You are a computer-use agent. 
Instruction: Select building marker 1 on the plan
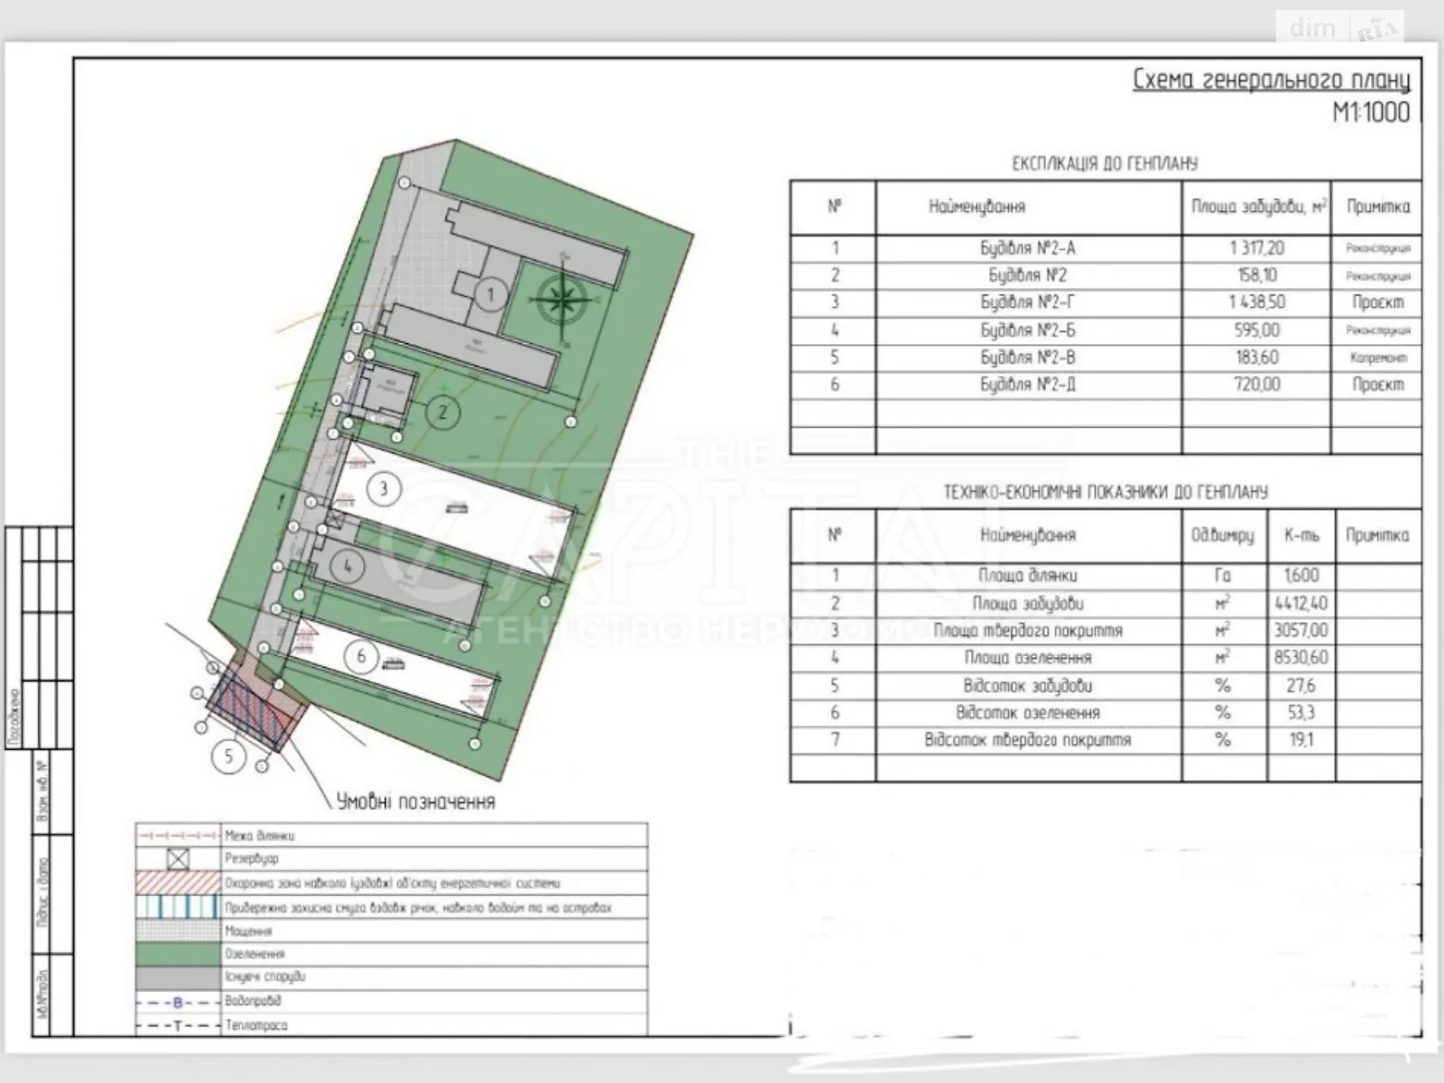(490, 294)
